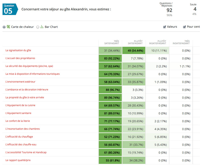Click the 83 (92.22%) cell
Screen dimensions: 204x167
click(x=110, y=58)
